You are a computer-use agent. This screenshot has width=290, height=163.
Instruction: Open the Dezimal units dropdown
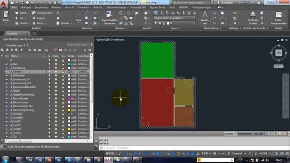tap(239, 153)
